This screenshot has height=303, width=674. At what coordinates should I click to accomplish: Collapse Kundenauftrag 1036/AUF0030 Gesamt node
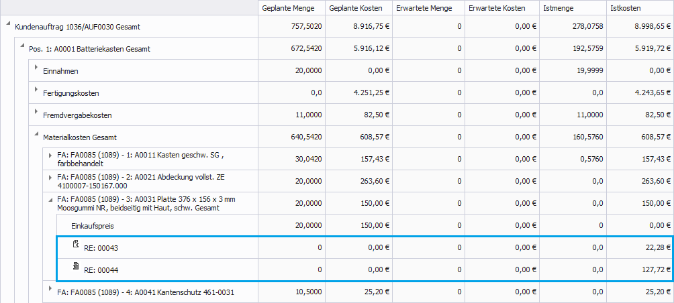8,25
